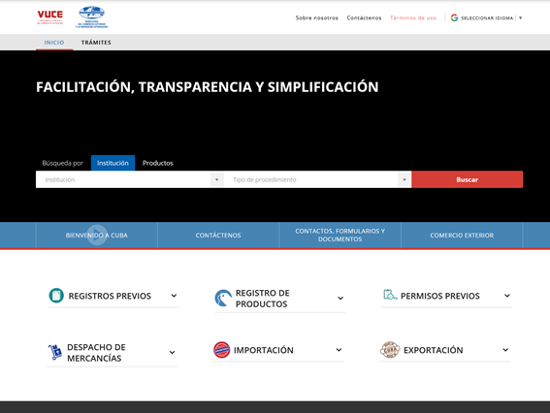Expand the Despacho de Mercancías chevron
This screenshot has width=550, height=413.
tap(173, 352)
